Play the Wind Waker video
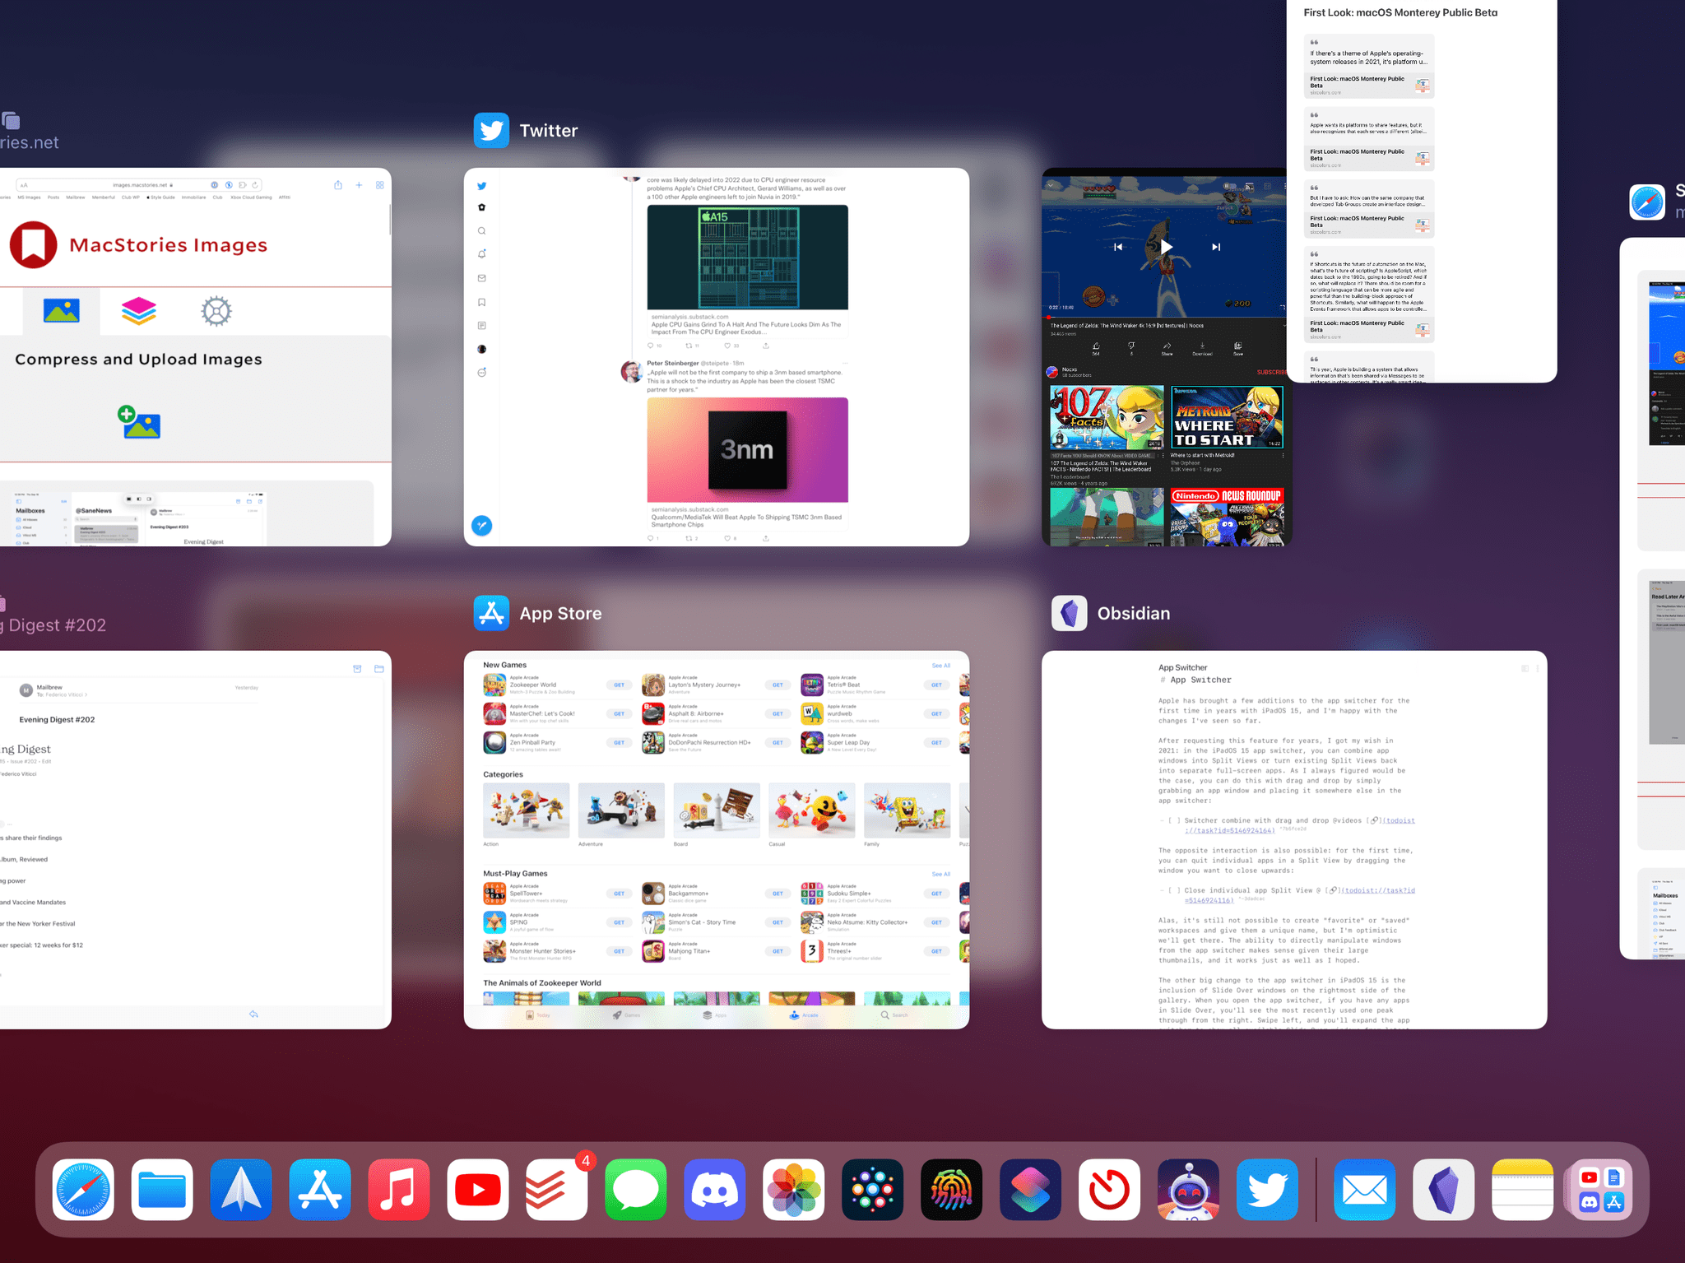This screenshot has width=1685, height=1263. pyautogui.click(x=1166, y=247)
